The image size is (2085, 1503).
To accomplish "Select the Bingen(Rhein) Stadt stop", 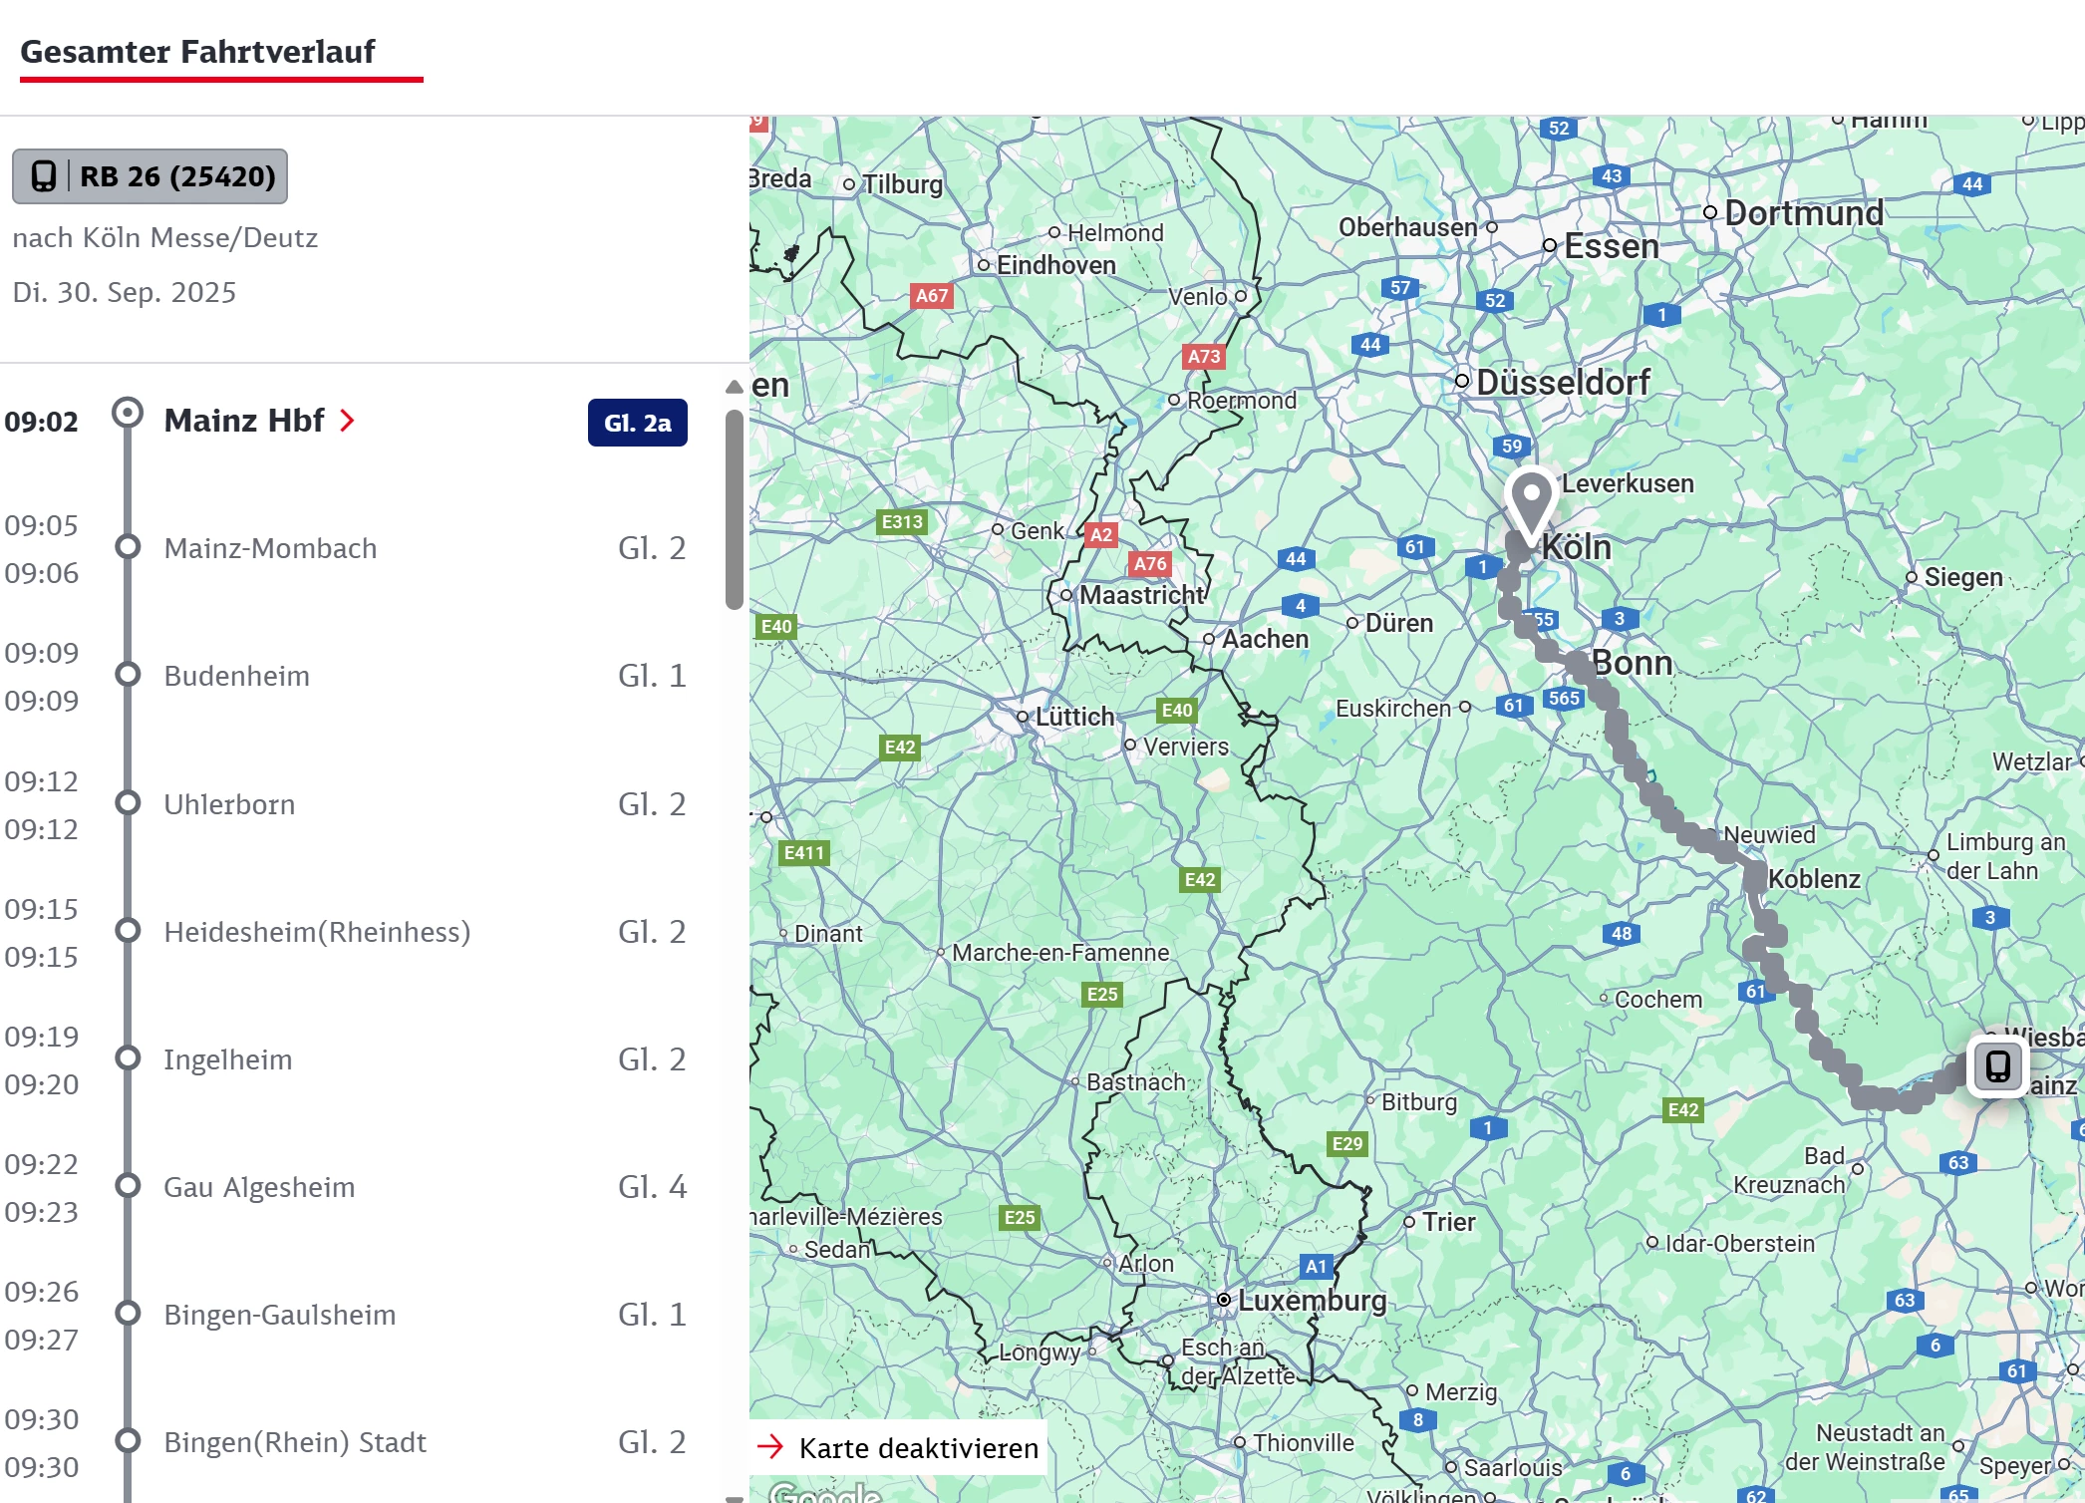I will click(294, 1442).
